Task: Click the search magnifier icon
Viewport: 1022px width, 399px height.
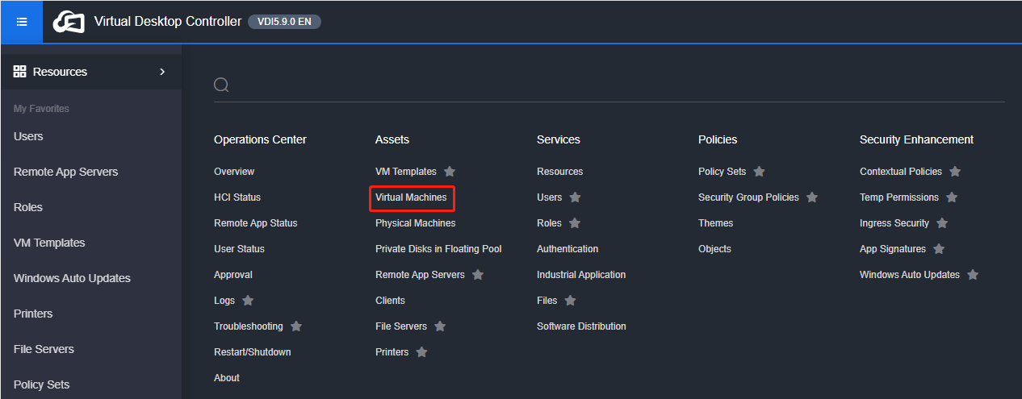Action: click(221, 85)
